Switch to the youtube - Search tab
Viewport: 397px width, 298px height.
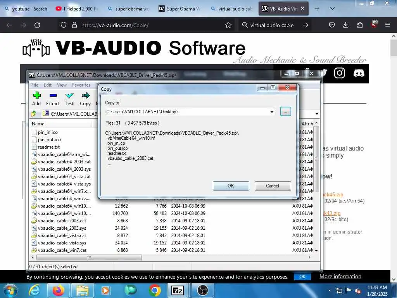pos(26,9)
